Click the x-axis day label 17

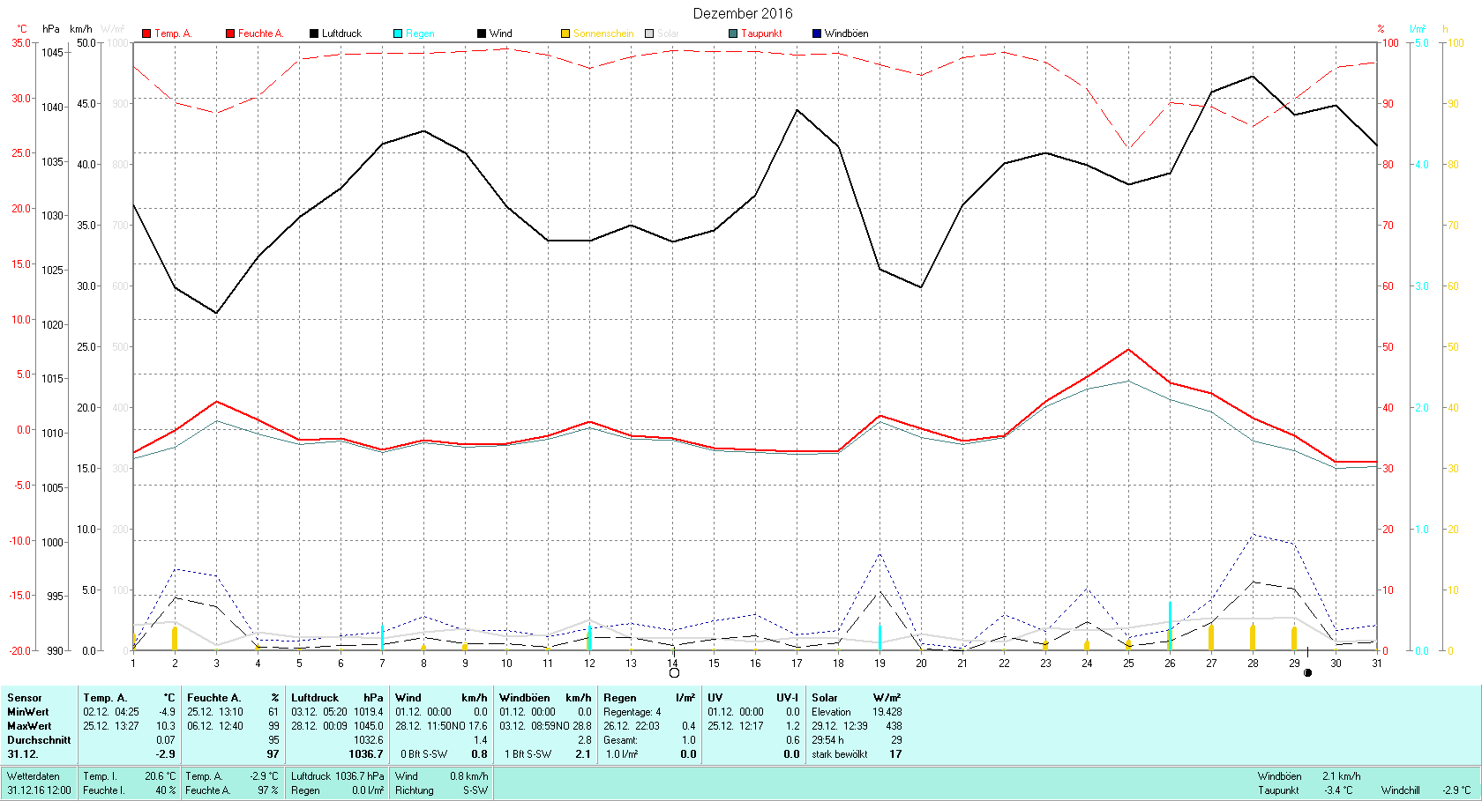point(797,664)
